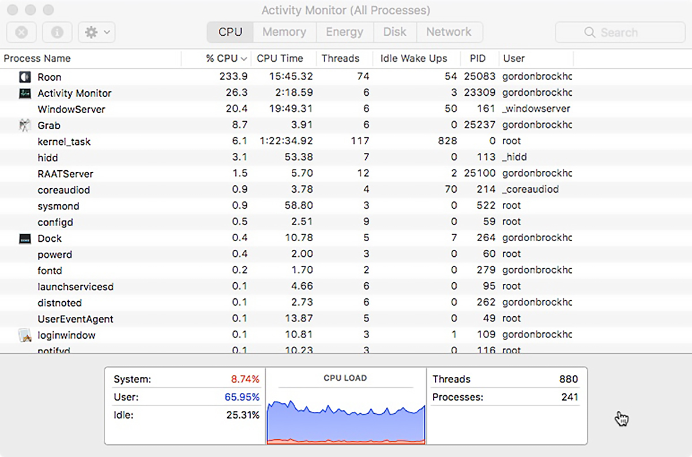Sort by CPU Time column
Screen dimensions: 692x457
[280, 58]
